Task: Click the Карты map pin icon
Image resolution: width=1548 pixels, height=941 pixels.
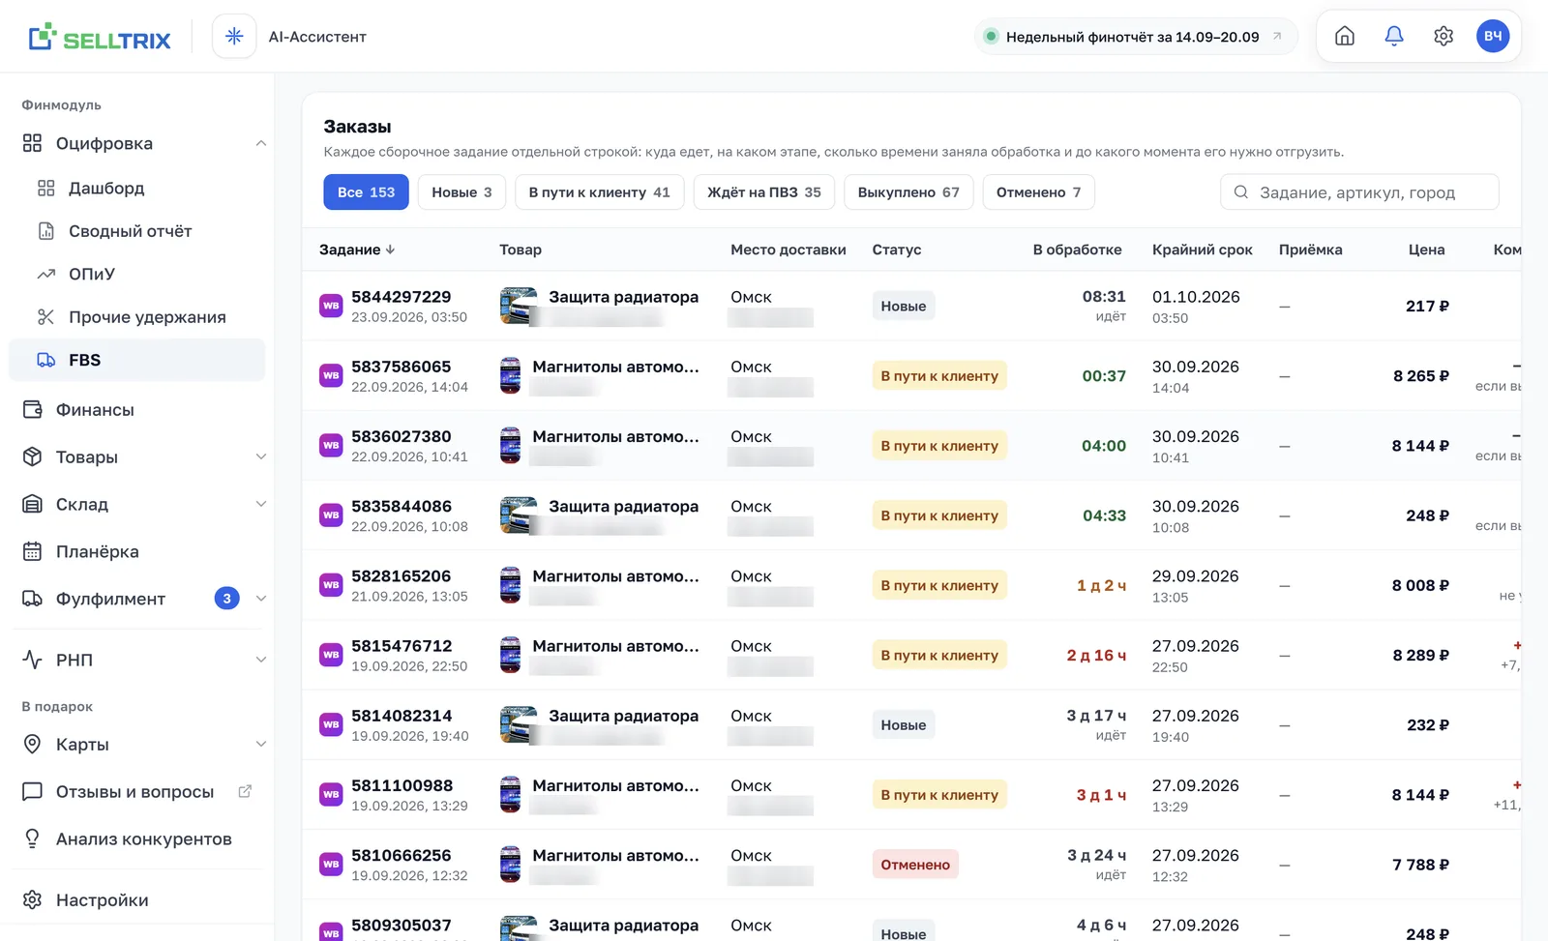Action: (32, 744)
